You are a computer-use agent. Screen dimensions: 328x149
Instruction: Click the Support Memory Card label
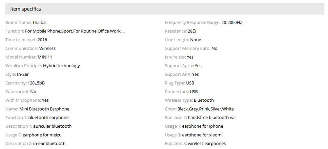coord(187,49)
